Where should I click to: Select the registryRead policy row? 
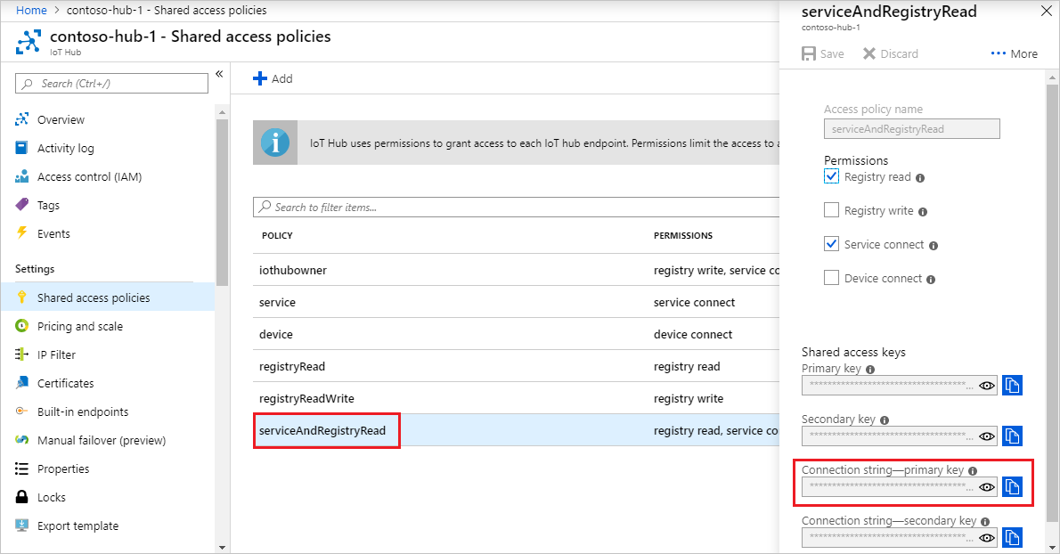(516, 366)
